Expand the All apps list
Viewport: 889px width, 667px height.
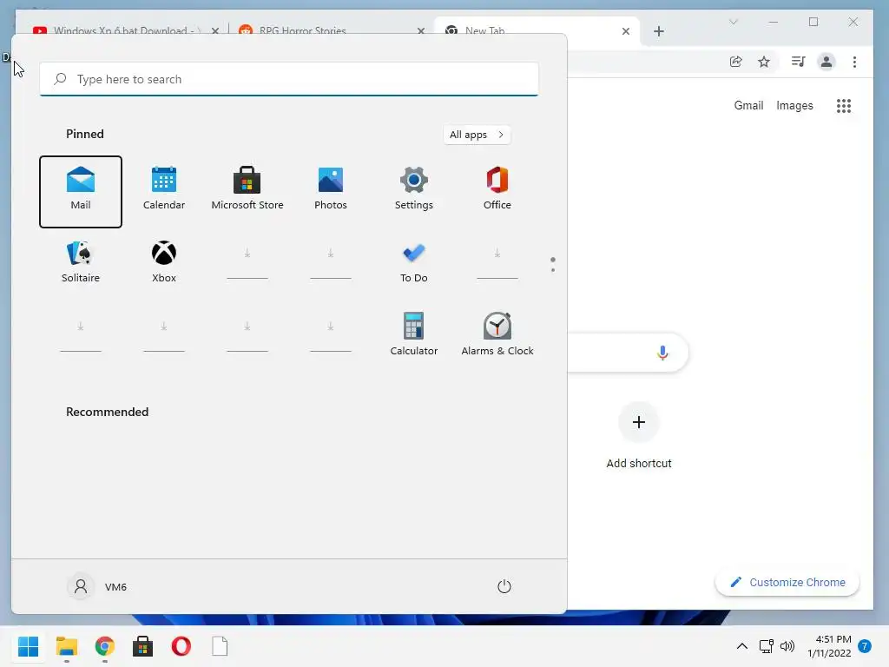click(477, 135)
